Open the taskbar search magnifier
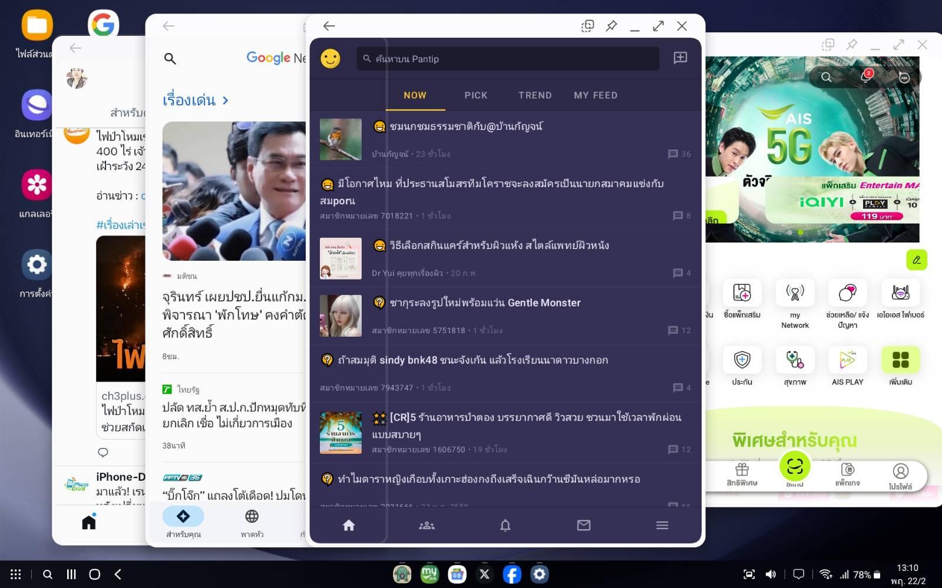 (48, 574)
